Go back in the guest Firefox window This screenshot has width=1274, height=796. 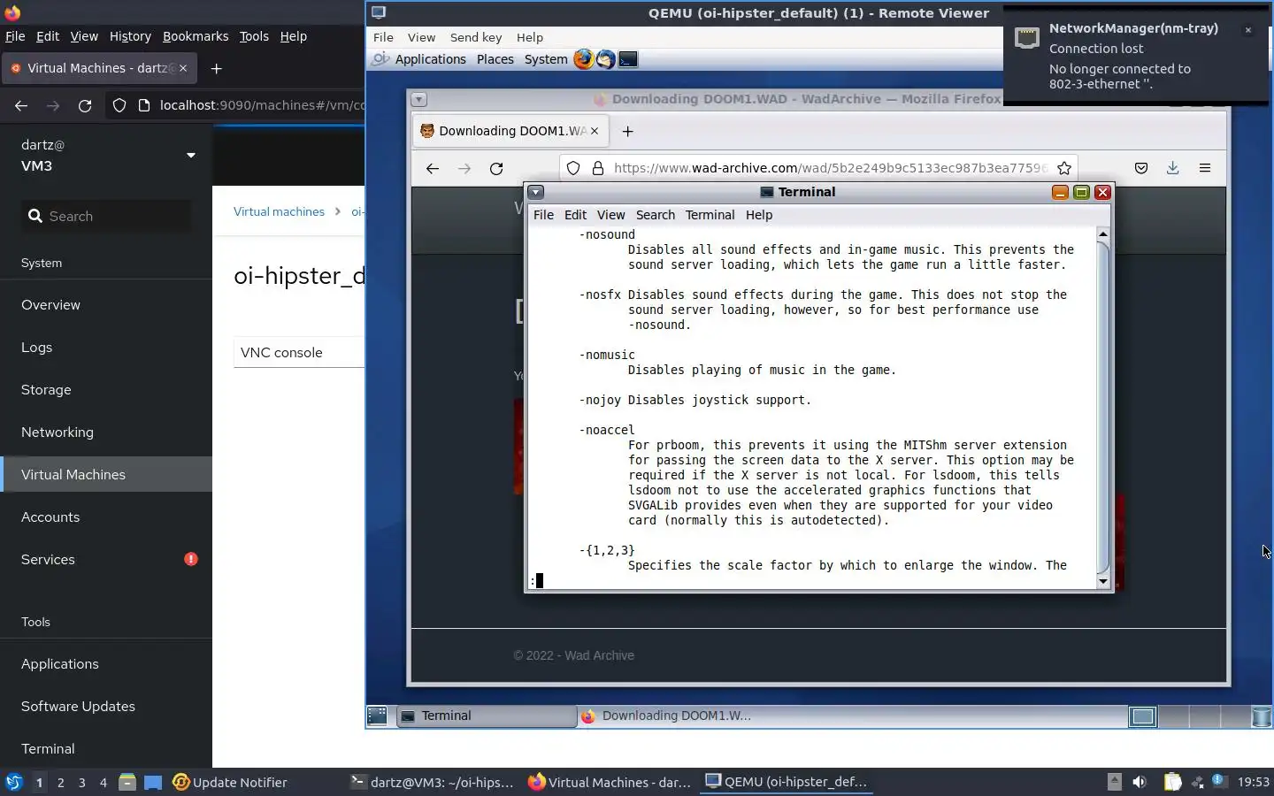click(432, 168)
